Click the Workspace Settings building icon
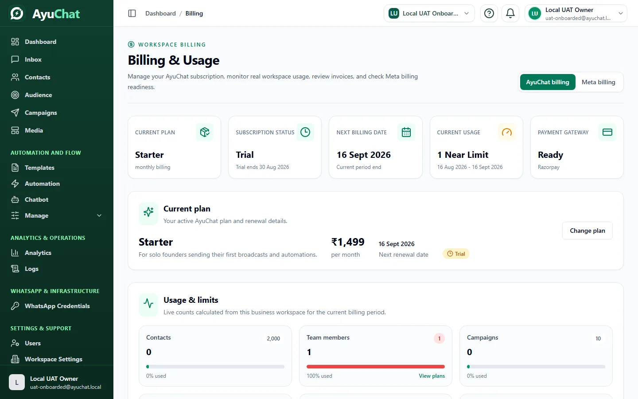Viewport: 638px width, 399px height. point(15,359)
